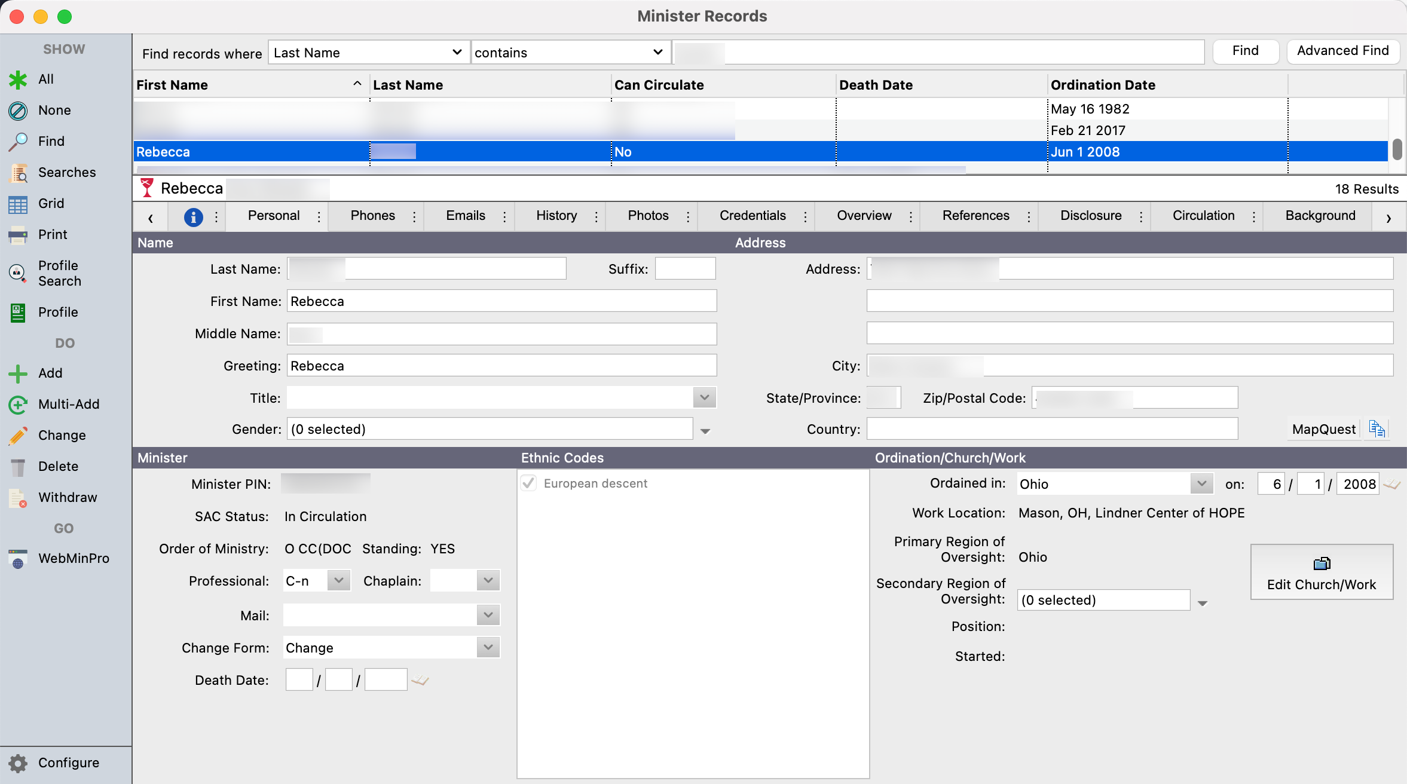Expand the Gender multi-select arrow

(x=705, y=430)
